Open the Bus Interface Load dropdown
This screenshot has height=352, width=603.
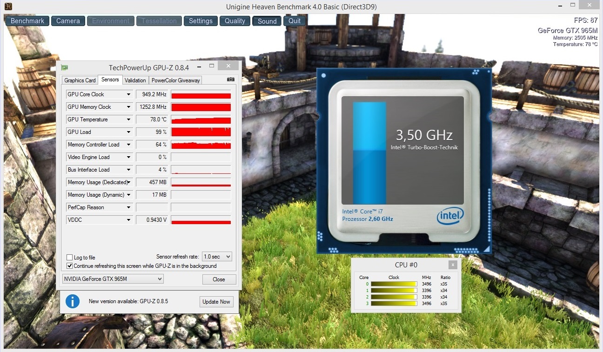click(x=129, y=170)
